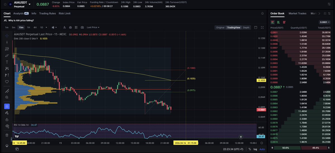This screenshot has width=335, height=153.
Task: Open the Last Price dropdown
Action: pos(93,27)
